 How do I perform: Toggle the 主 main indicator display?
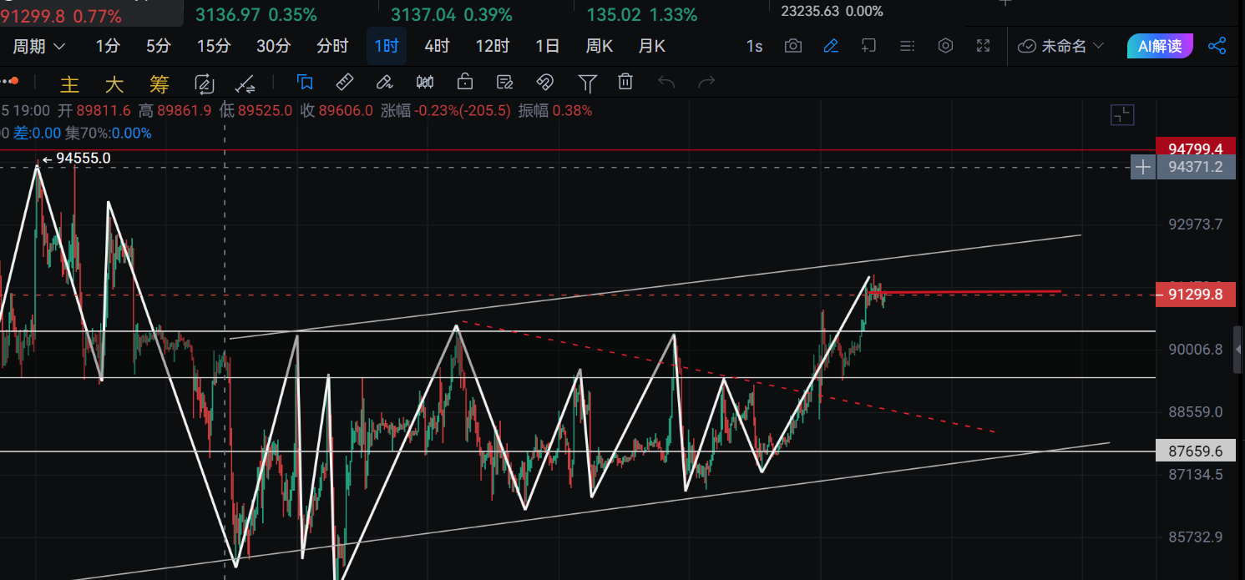click(x=69, y=82)
